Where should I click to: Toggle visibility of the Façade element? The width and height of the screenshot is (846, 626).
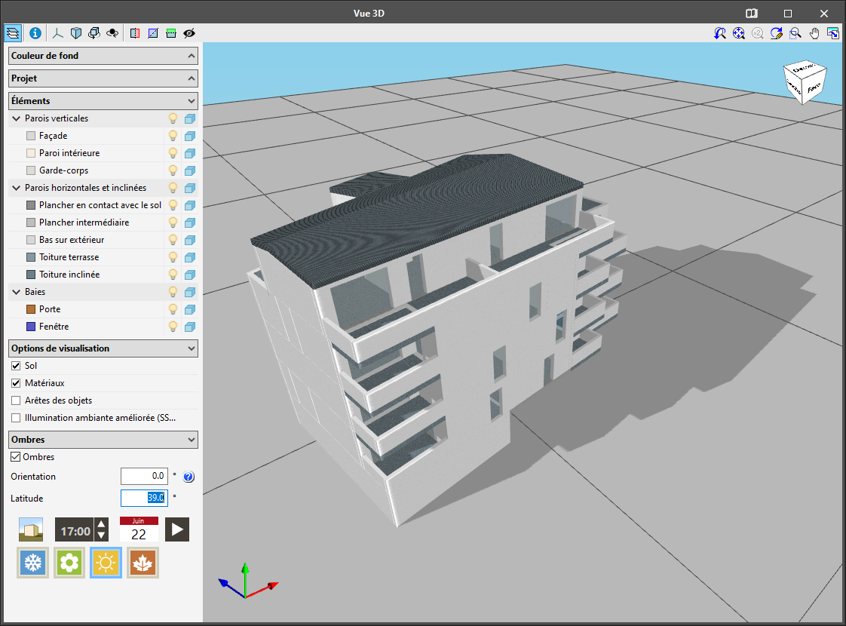[x=172, y=136]
